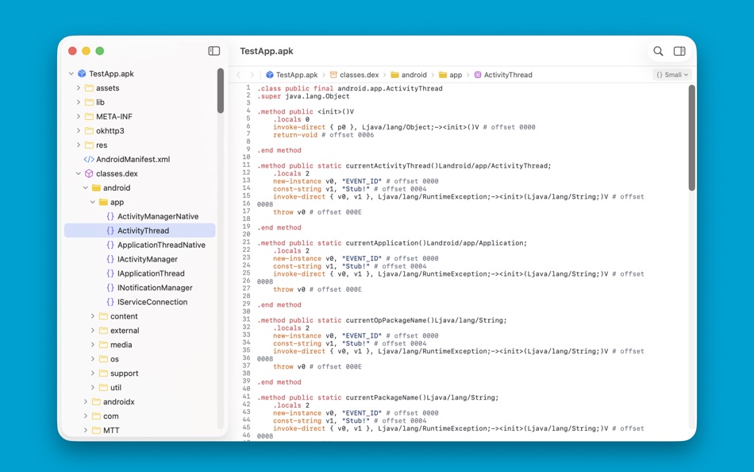Screen dimensions: 754x472
Task: Click the assets folder icon
Action: click(x=89, y=88)
